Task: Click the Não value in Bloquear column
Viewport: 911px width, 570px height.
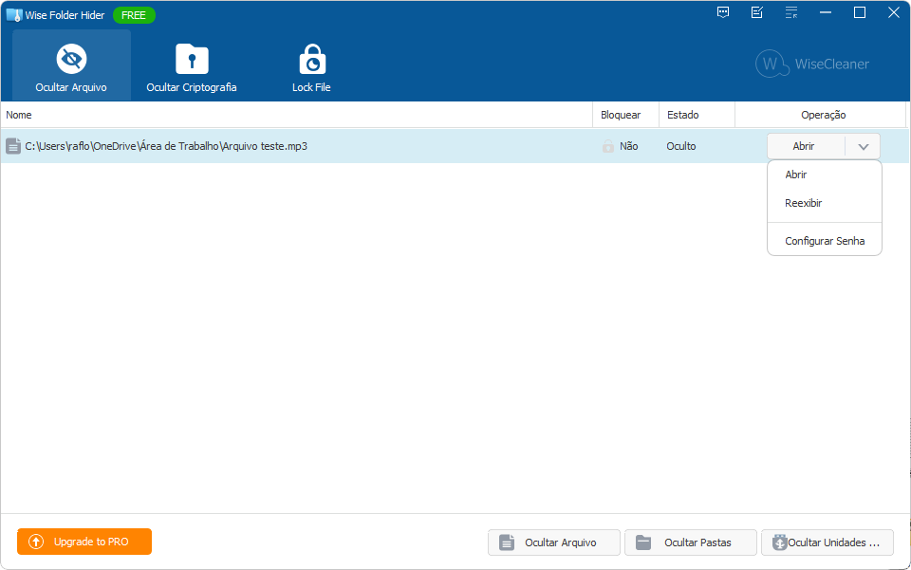Action: click(x=628, y=146)
